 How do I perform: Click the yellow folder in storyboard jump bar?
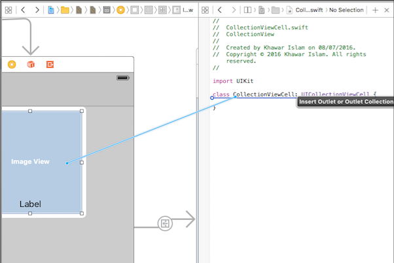pos(64,10)
